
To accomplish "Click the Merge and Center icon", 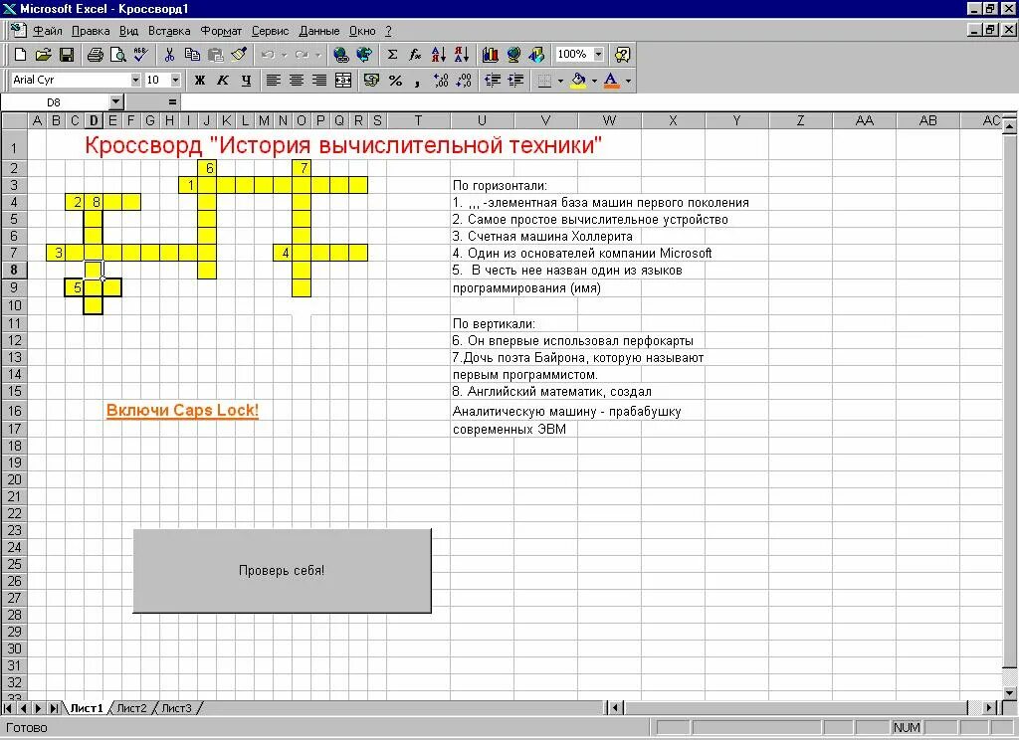I will 343,80.
